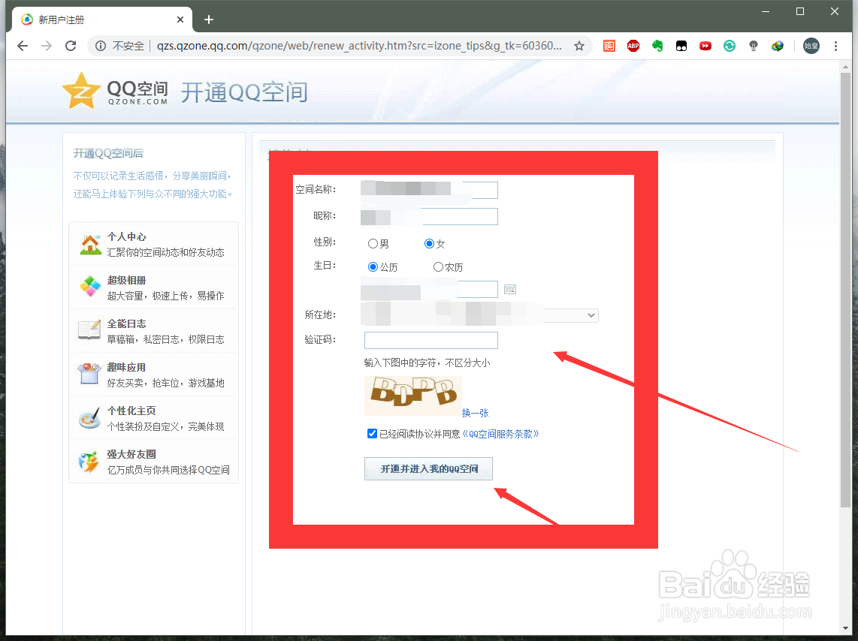Go back to the previous page
The image size is (858, 641).
point(23,46)
